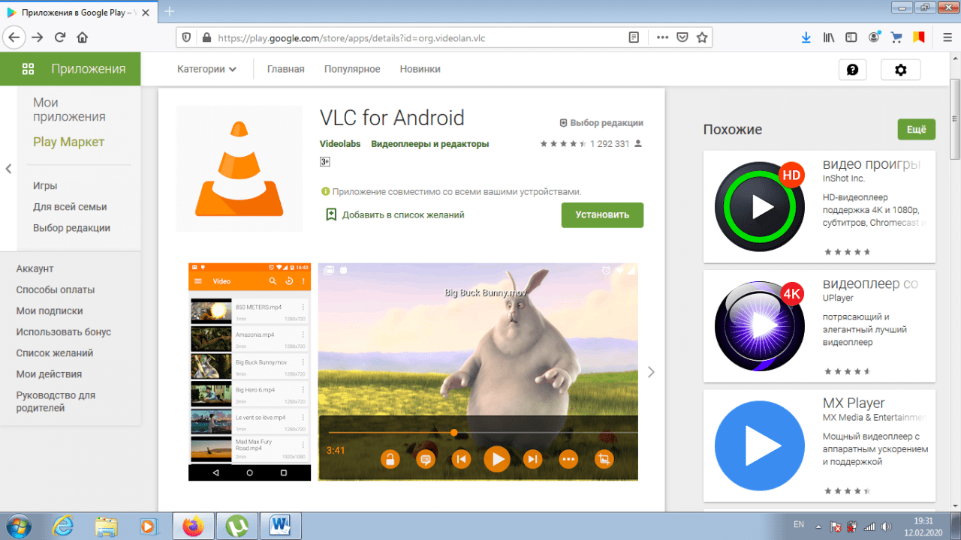The width and height of the screenshot is (961, 540).
Task: Open a new browser tab
Action: pos(170,11)
